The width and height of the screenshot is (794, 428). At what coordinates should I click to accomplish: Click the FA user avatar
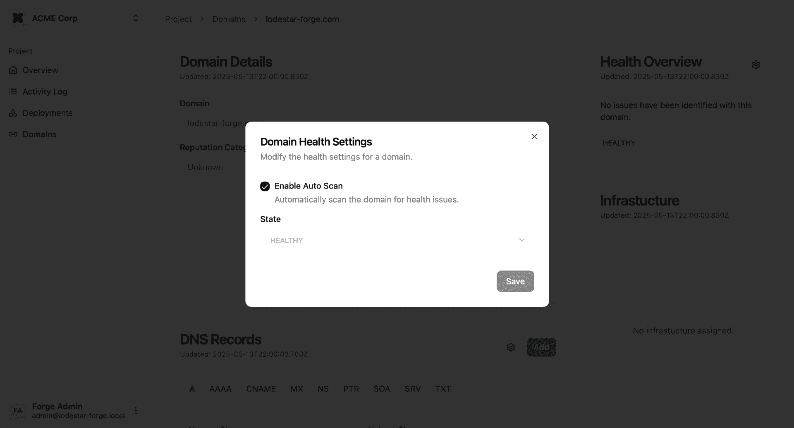(18, 411)
